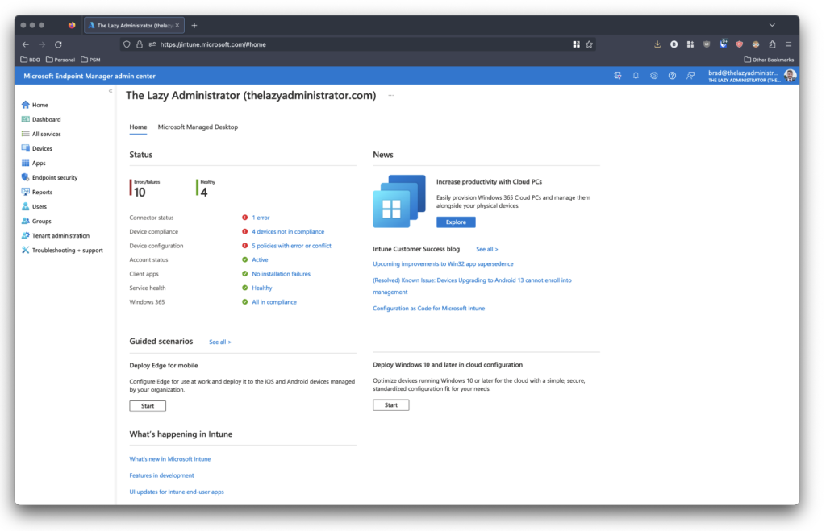Click the Explore button for Cloud PCs
The image size is (826, 531).
(456, 222)
